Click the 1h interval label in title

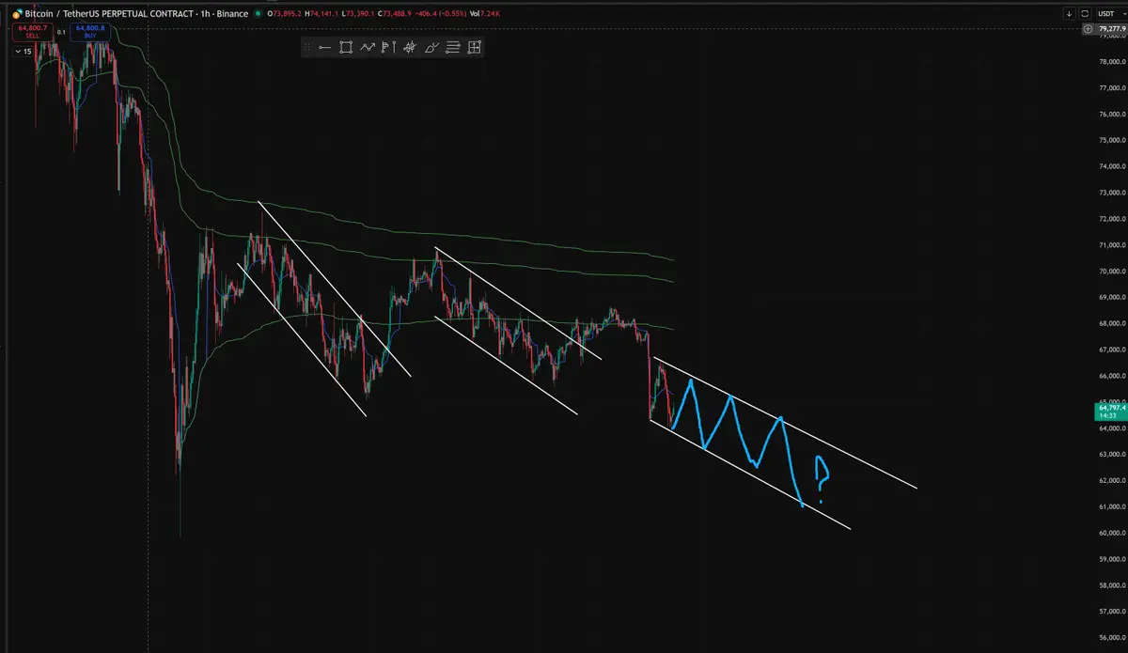tap(206, 14)
